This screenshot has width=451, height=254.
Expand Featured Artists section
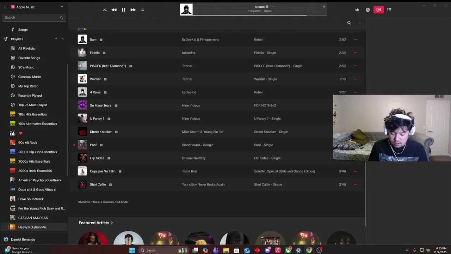click(x=96, y=223)
